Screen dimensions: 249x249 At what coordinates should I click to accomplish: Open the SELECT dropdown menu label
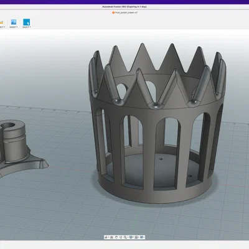[x=26, y=27]
